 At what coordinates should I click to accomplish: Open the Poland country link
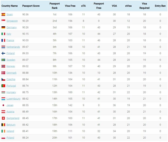coord(10,138)
